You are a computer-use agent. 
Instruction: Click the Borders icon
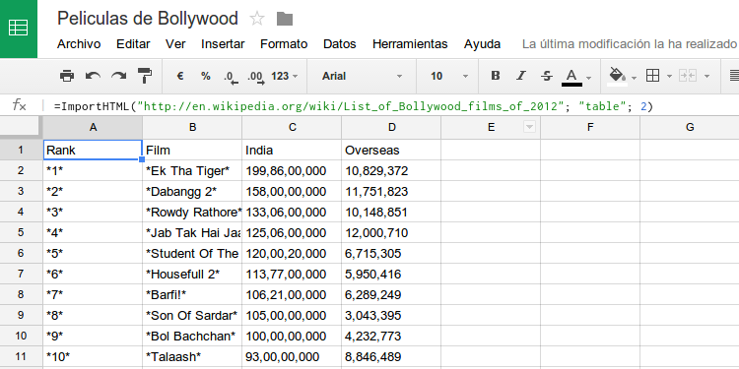pos(652,76)
